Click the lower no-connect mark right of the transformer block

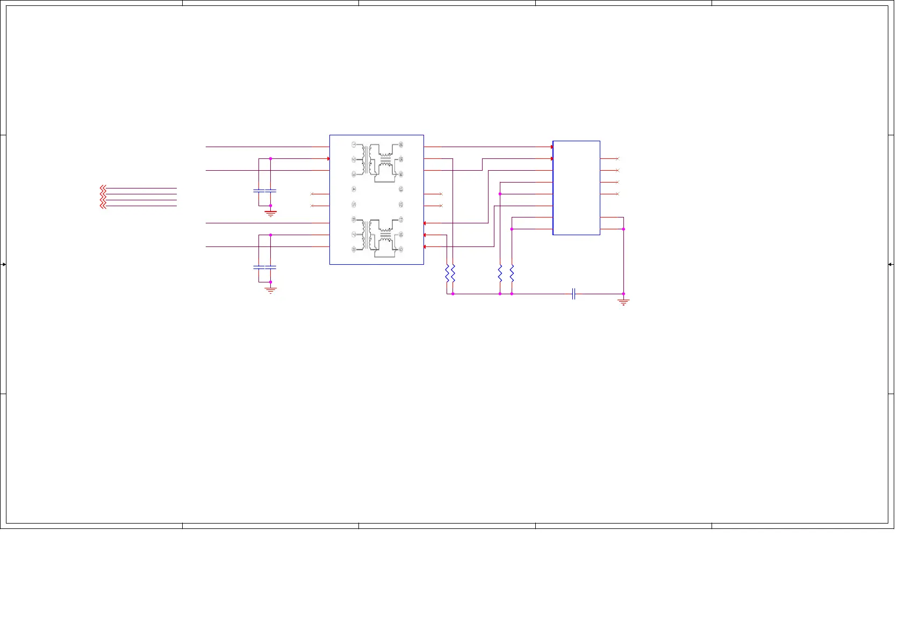click(x=441, y=206)
